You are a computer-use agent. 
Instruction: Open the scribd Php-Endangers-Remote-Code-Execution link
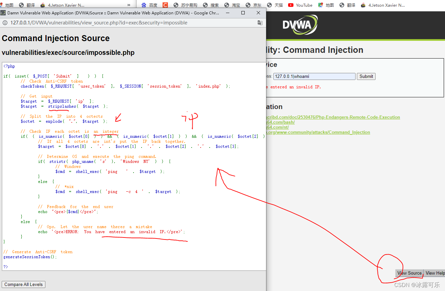(x=333, y=117)
